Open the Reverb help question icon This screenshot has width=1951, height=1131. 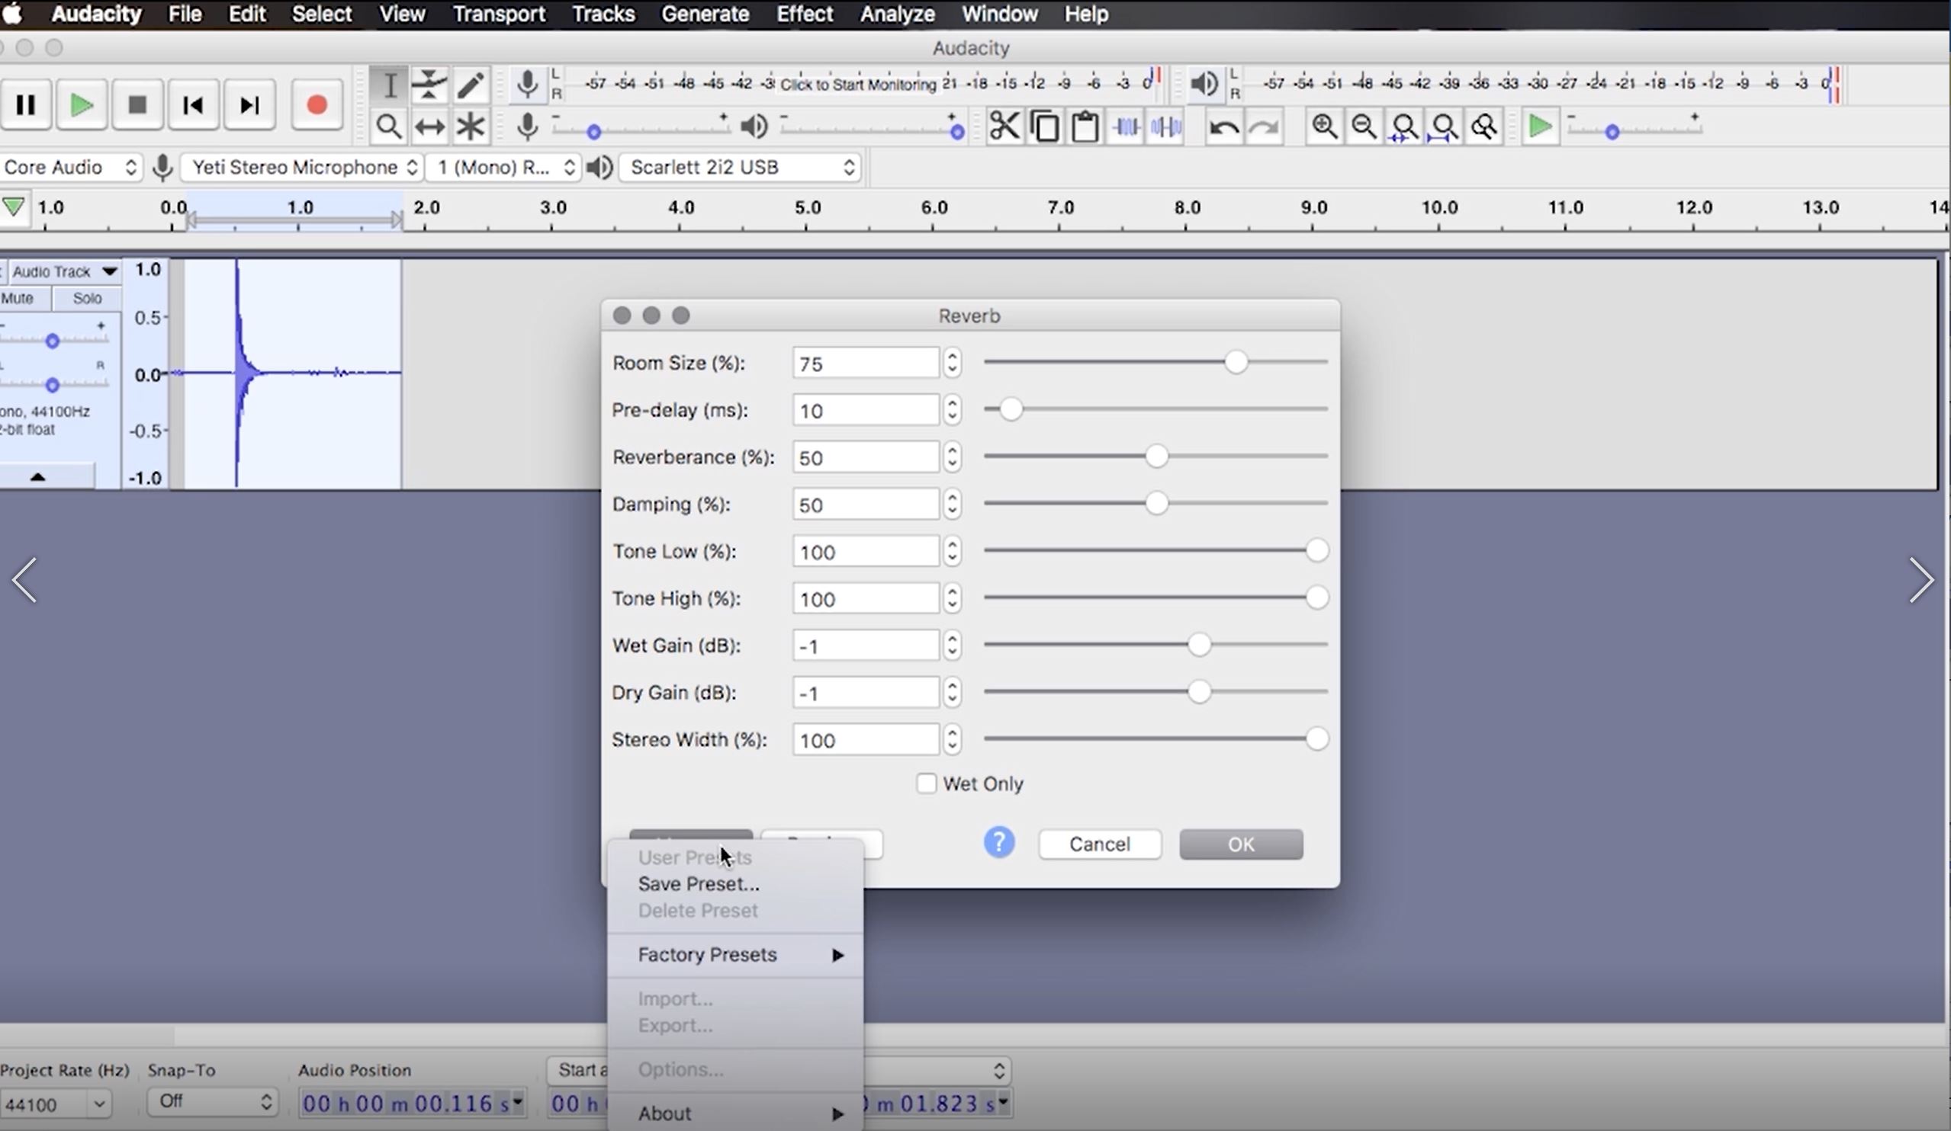tap(998, 842)
